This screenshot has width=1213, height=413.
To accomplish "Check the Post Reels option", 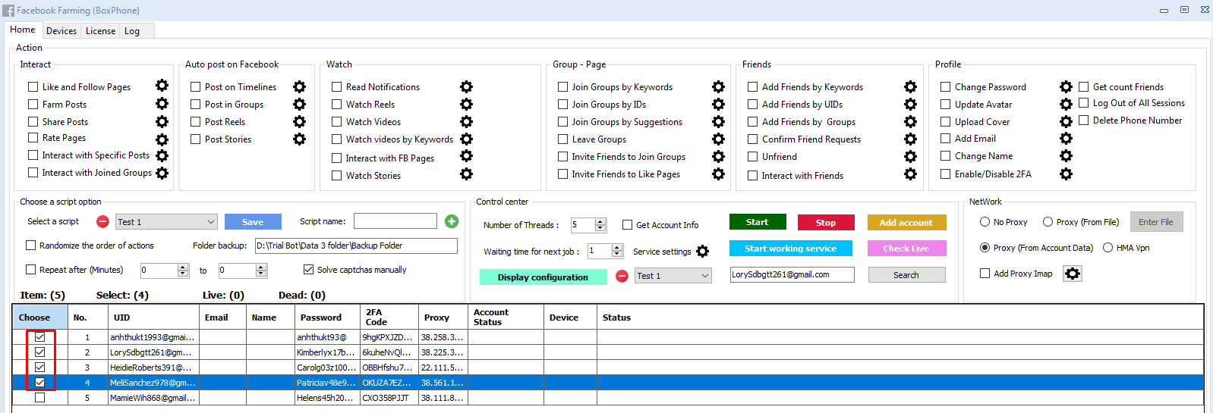I will click(195, 121).
